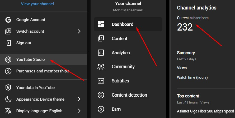This screenshot has width=235, height=118.
Task: Click the YouTube Studio hexagon icon
Action: [8, 60]
